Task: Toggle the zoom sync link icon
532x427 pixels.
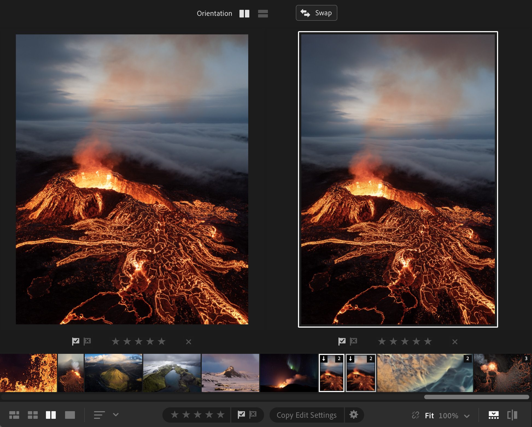Action: (x=415, y=415)
